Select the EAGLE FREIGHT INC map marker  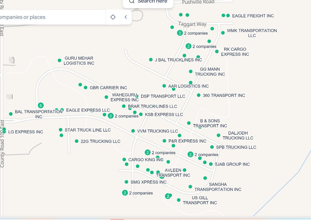227,16
